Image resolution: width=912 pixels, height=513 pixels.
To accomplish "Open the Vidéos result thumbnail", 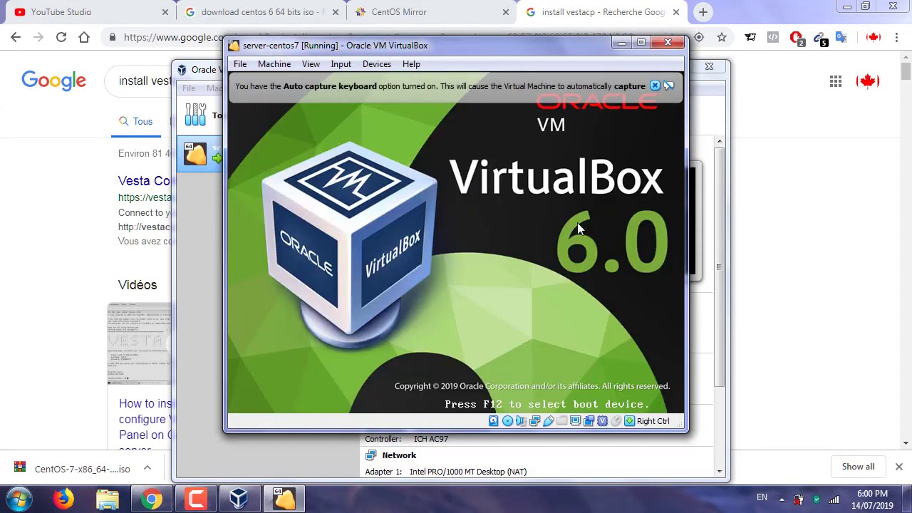I will point(139,344).
